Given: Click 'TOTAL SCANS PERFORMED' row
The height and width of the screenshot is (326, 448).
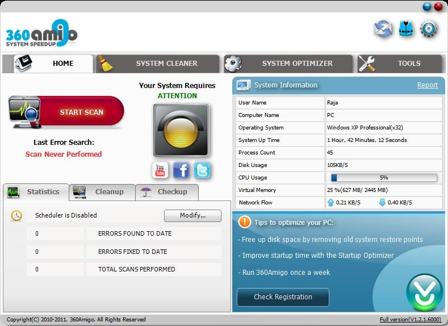Looking at the screenshot, I should point(124,269).
